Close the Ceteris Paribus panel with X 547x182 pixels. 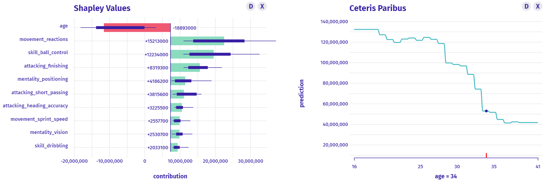coord(538,6)
